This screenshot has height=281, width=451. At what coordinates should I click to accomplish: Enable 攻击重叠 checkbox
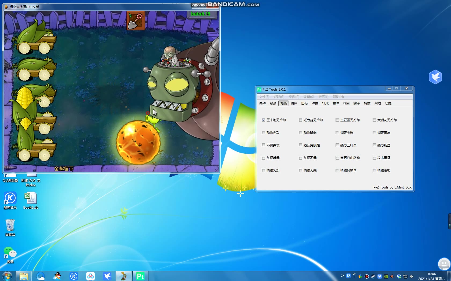pyautogui.click(x=374, y=158)
